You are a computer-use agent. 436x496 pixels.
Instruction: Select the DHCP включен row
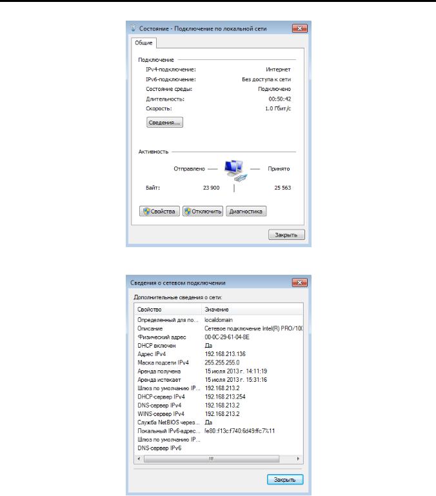(219, 346)
